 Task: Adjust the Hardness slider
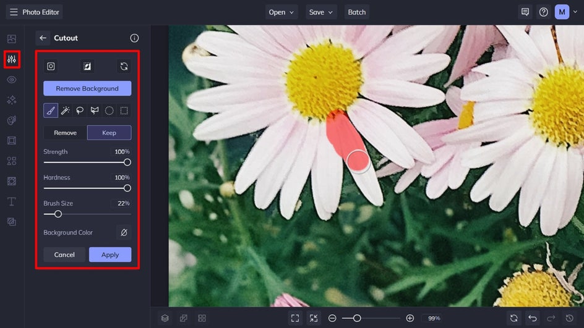pos(87,188)
